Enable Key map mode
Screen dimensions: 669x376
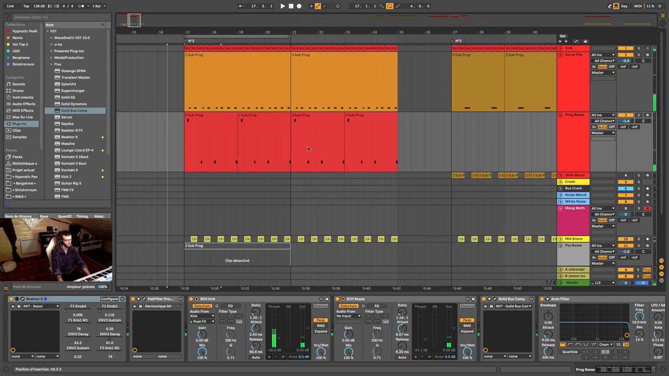[625, 6]
